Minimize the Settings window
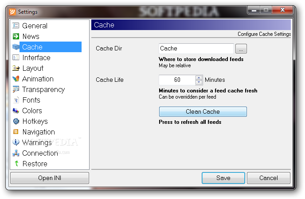 (x=254, y=10)
